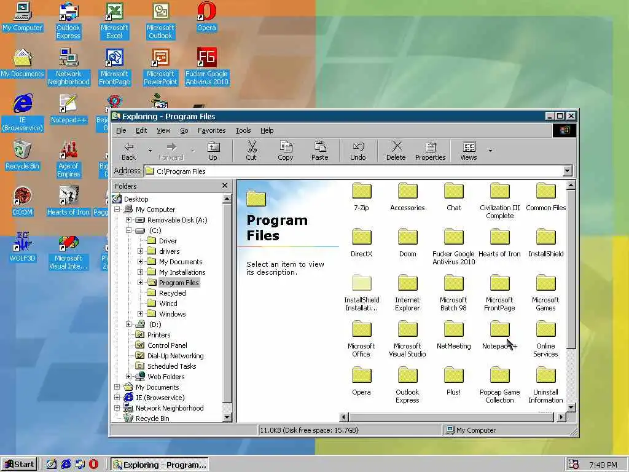Expand the drivers folder node

click(x=141, y=251)
